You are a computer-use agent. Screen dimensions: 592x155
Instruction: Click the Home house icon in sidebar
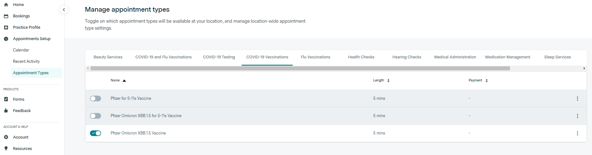click(x=6, y=5)
